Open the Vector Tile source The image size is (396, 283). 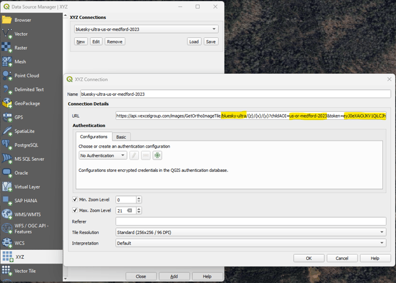click(x=31, y=271)
